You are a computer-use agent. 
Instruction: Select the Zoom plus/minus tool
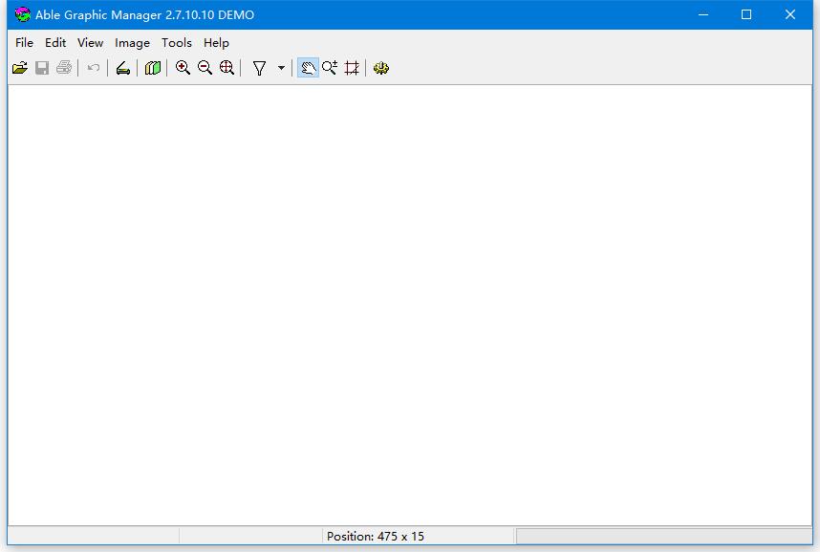[x=330, y=68]
